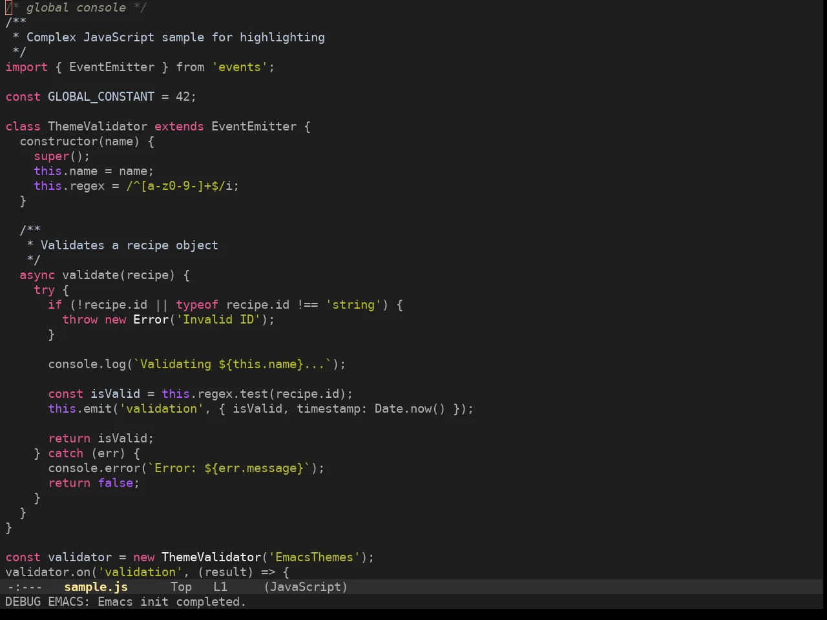Image resolution: width=827 pixels, height=620 pixels.
Task: Click the 'validation' string in this.emit call
Action: pyautogui.click(x=162, y=409)
